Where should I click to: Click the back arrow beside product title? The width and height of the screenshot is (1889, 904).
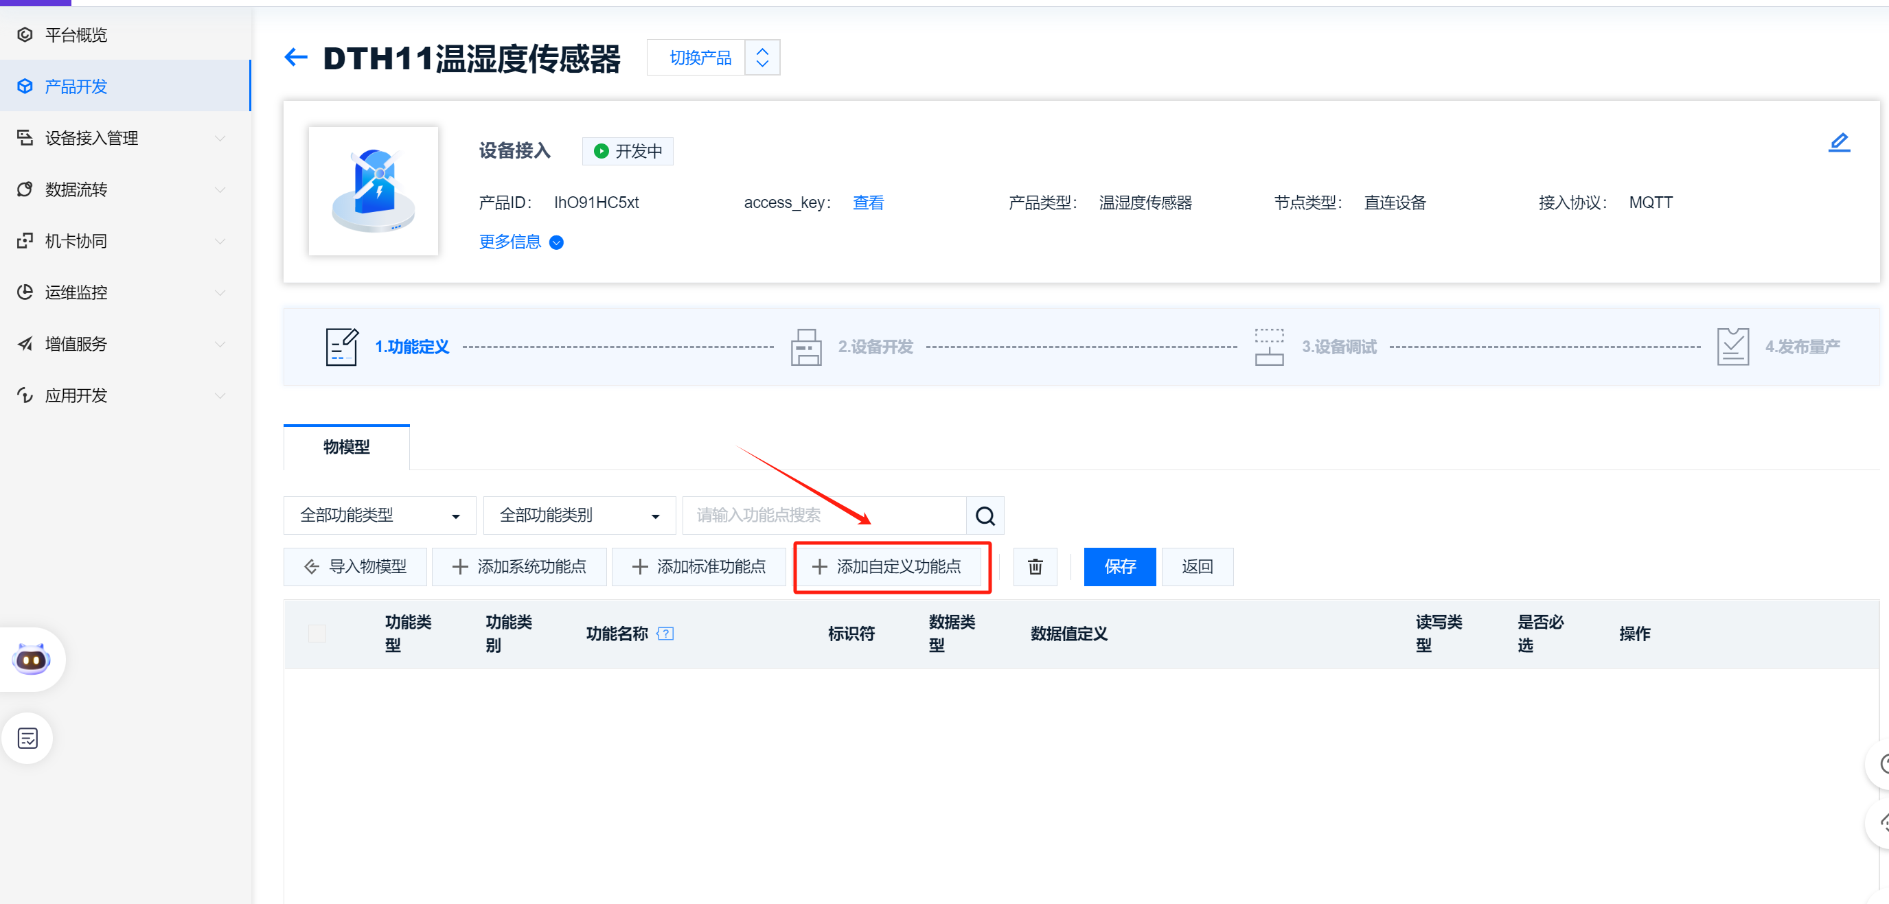point(295,57)
